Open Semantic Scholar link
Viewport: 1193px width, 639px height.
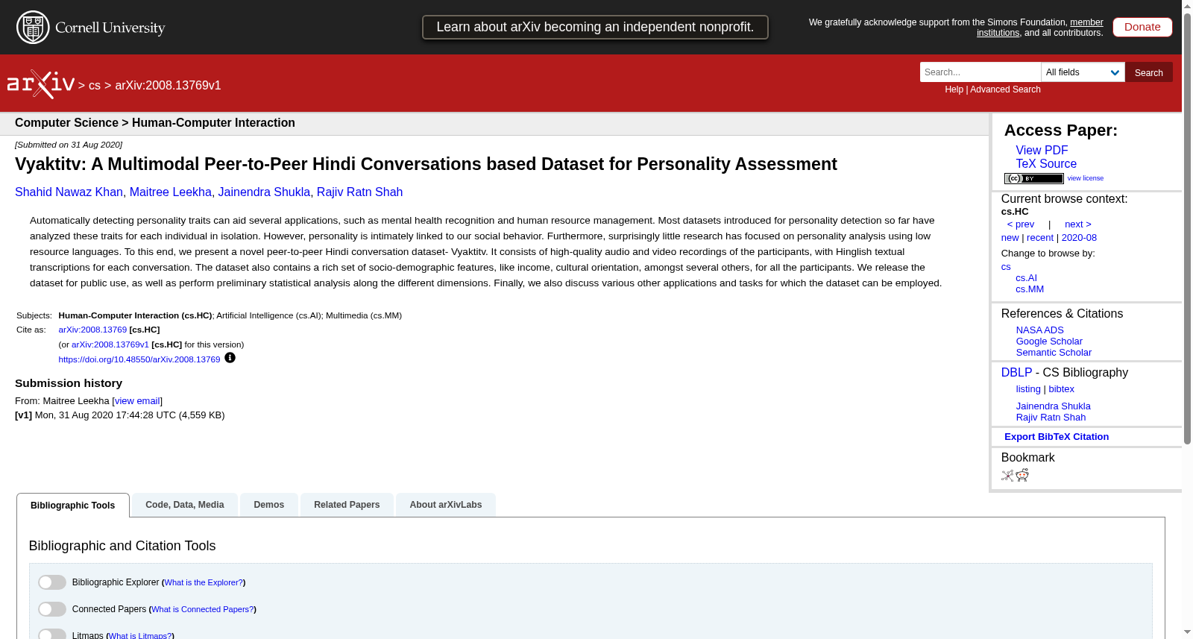[1054, 353]
